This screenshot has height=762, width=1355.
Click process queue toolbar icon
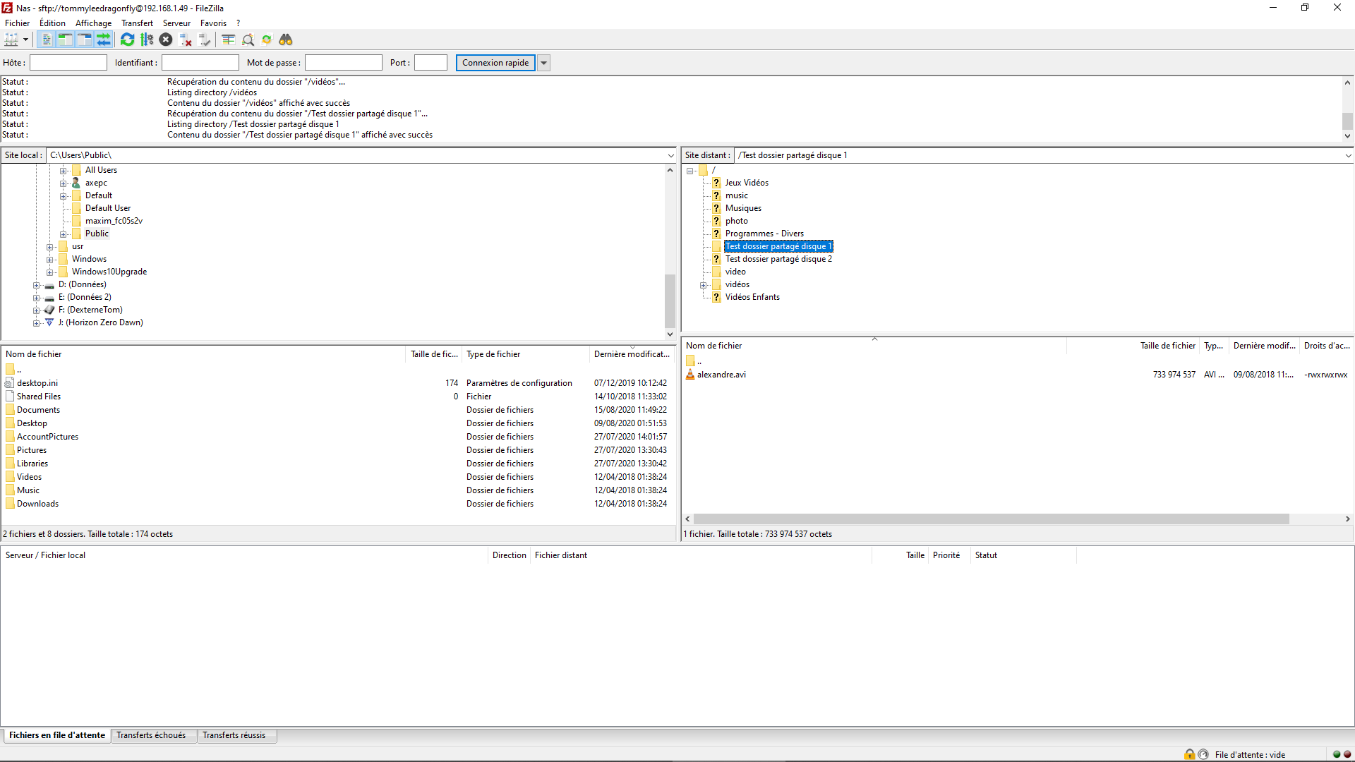point(147,40)
